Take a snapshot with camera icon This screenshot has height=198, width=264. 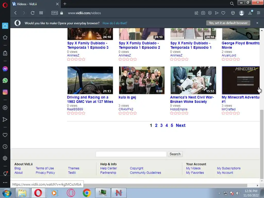(203, 13)
